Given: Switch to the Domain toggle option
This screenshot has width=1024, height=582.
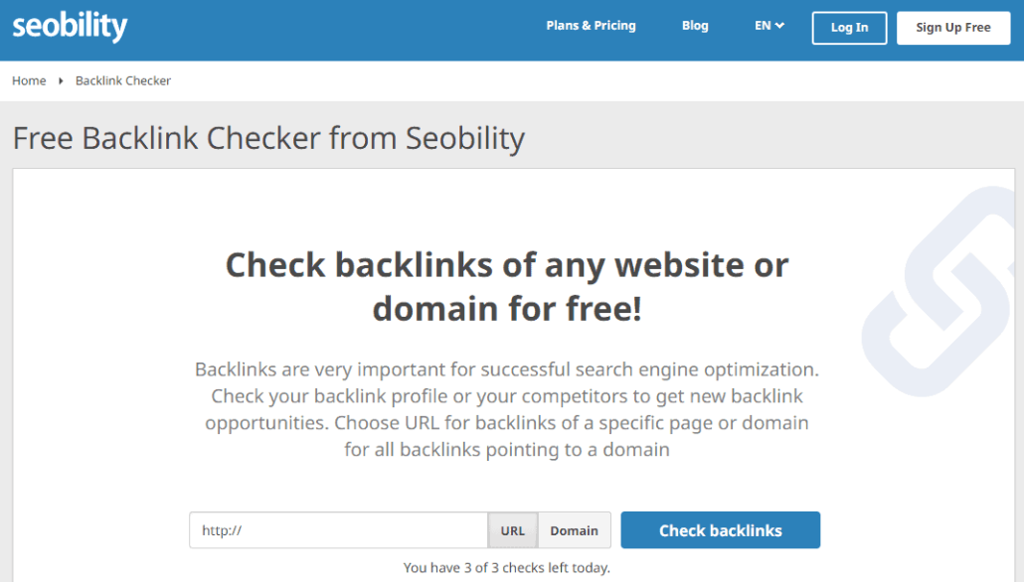Looking at the screenshot, I should 574,530.
